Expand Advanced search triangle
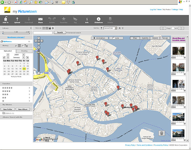Image resolution: width=191 pixels, height=150 pixels. pos(67,33)
